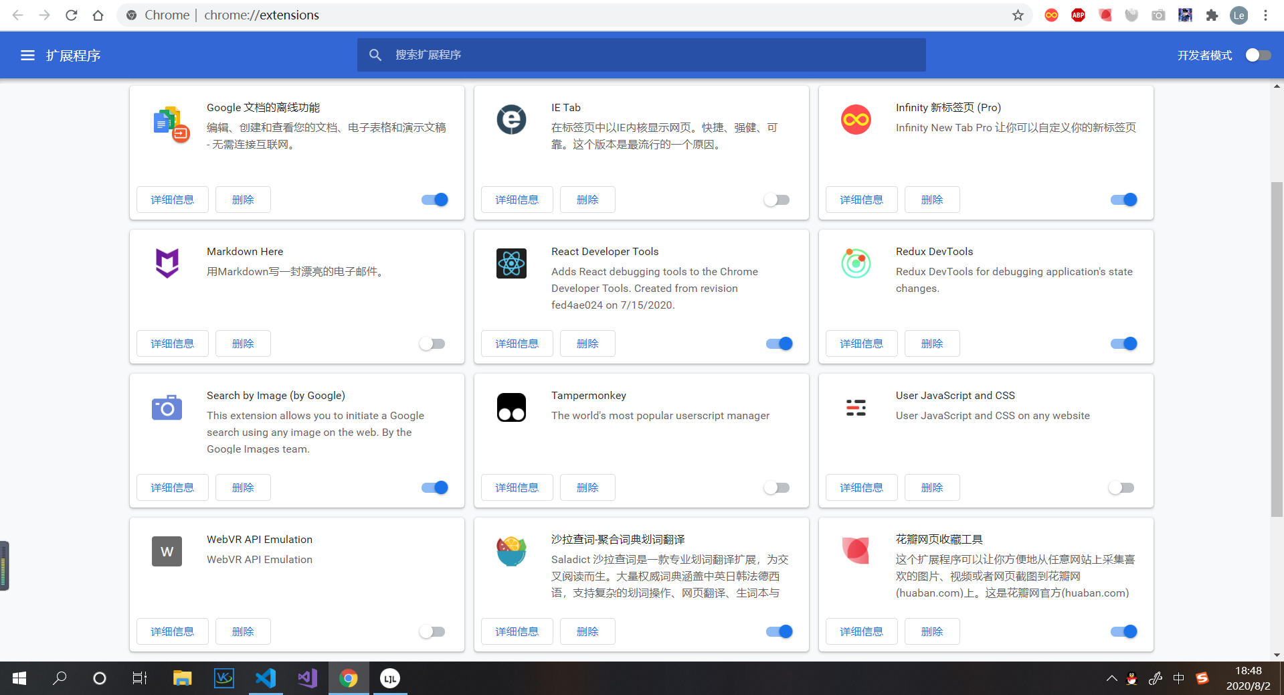
Task: Go to browser home page
Action: (98, 15)
